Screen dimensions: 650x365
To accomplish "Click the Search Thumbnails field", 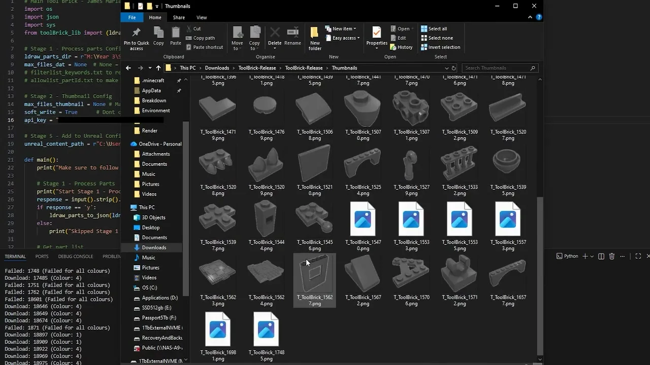I will [x=500, y=68].
